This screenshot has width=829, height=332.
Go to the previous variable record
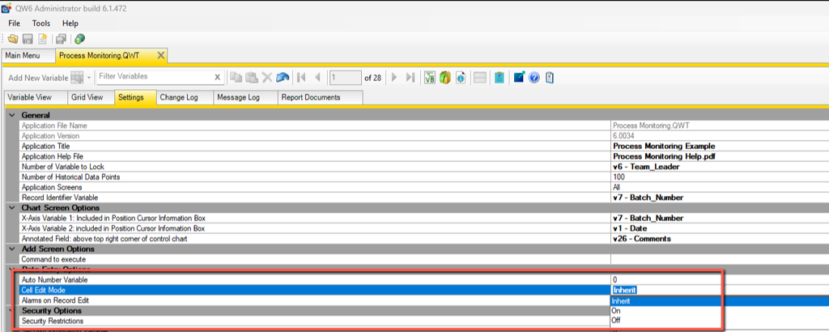(317, 78)
